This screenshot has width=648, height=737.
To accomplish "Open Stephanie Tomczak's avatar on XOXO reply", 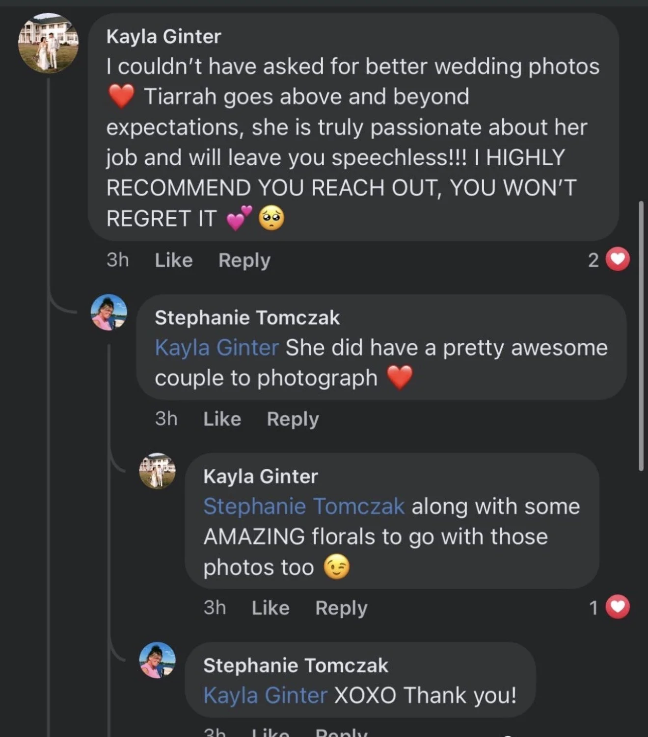I will coord(158,660).
